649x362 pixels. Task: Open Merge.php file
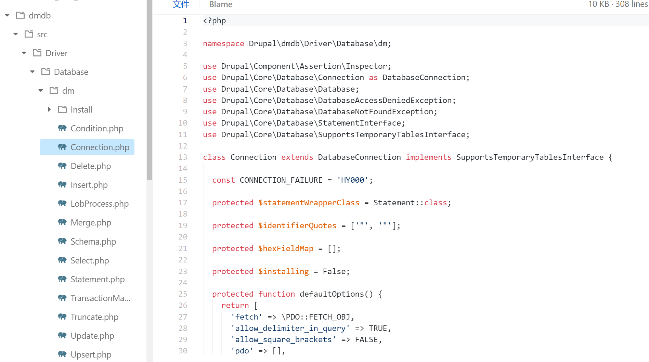tap(91, 222)
